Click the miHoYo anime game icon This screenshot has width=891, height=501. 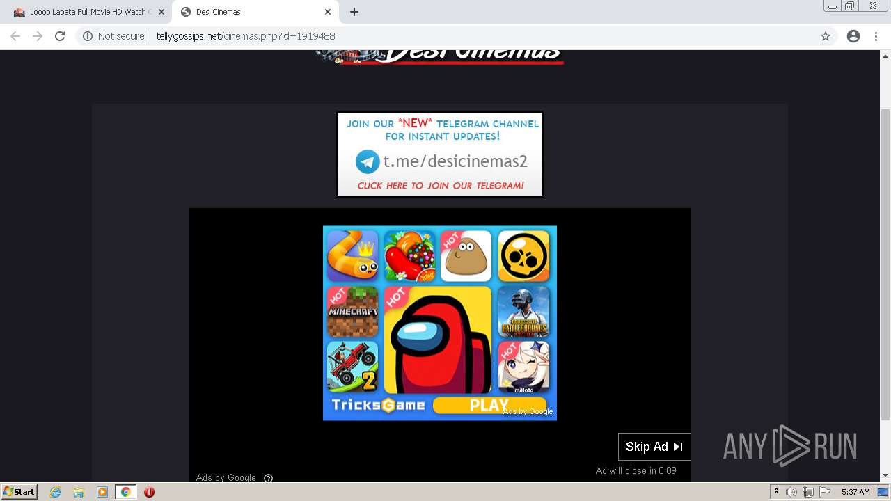pos(523,367)
